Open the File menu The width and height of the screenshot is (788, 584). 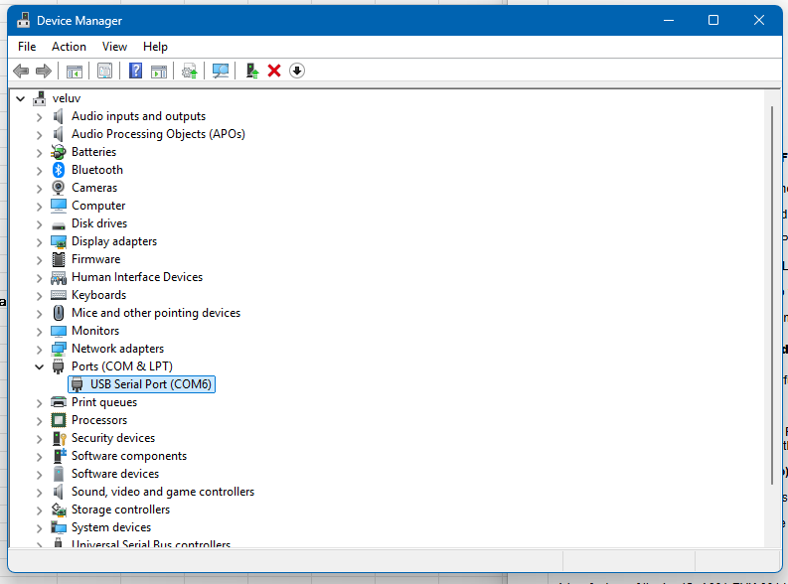[x=27, y=47]
